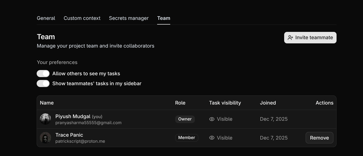Viewport: 363px width, 156px height.
Task: Switch to the Secrets manager tab
Action: click(x=129, y=18)
